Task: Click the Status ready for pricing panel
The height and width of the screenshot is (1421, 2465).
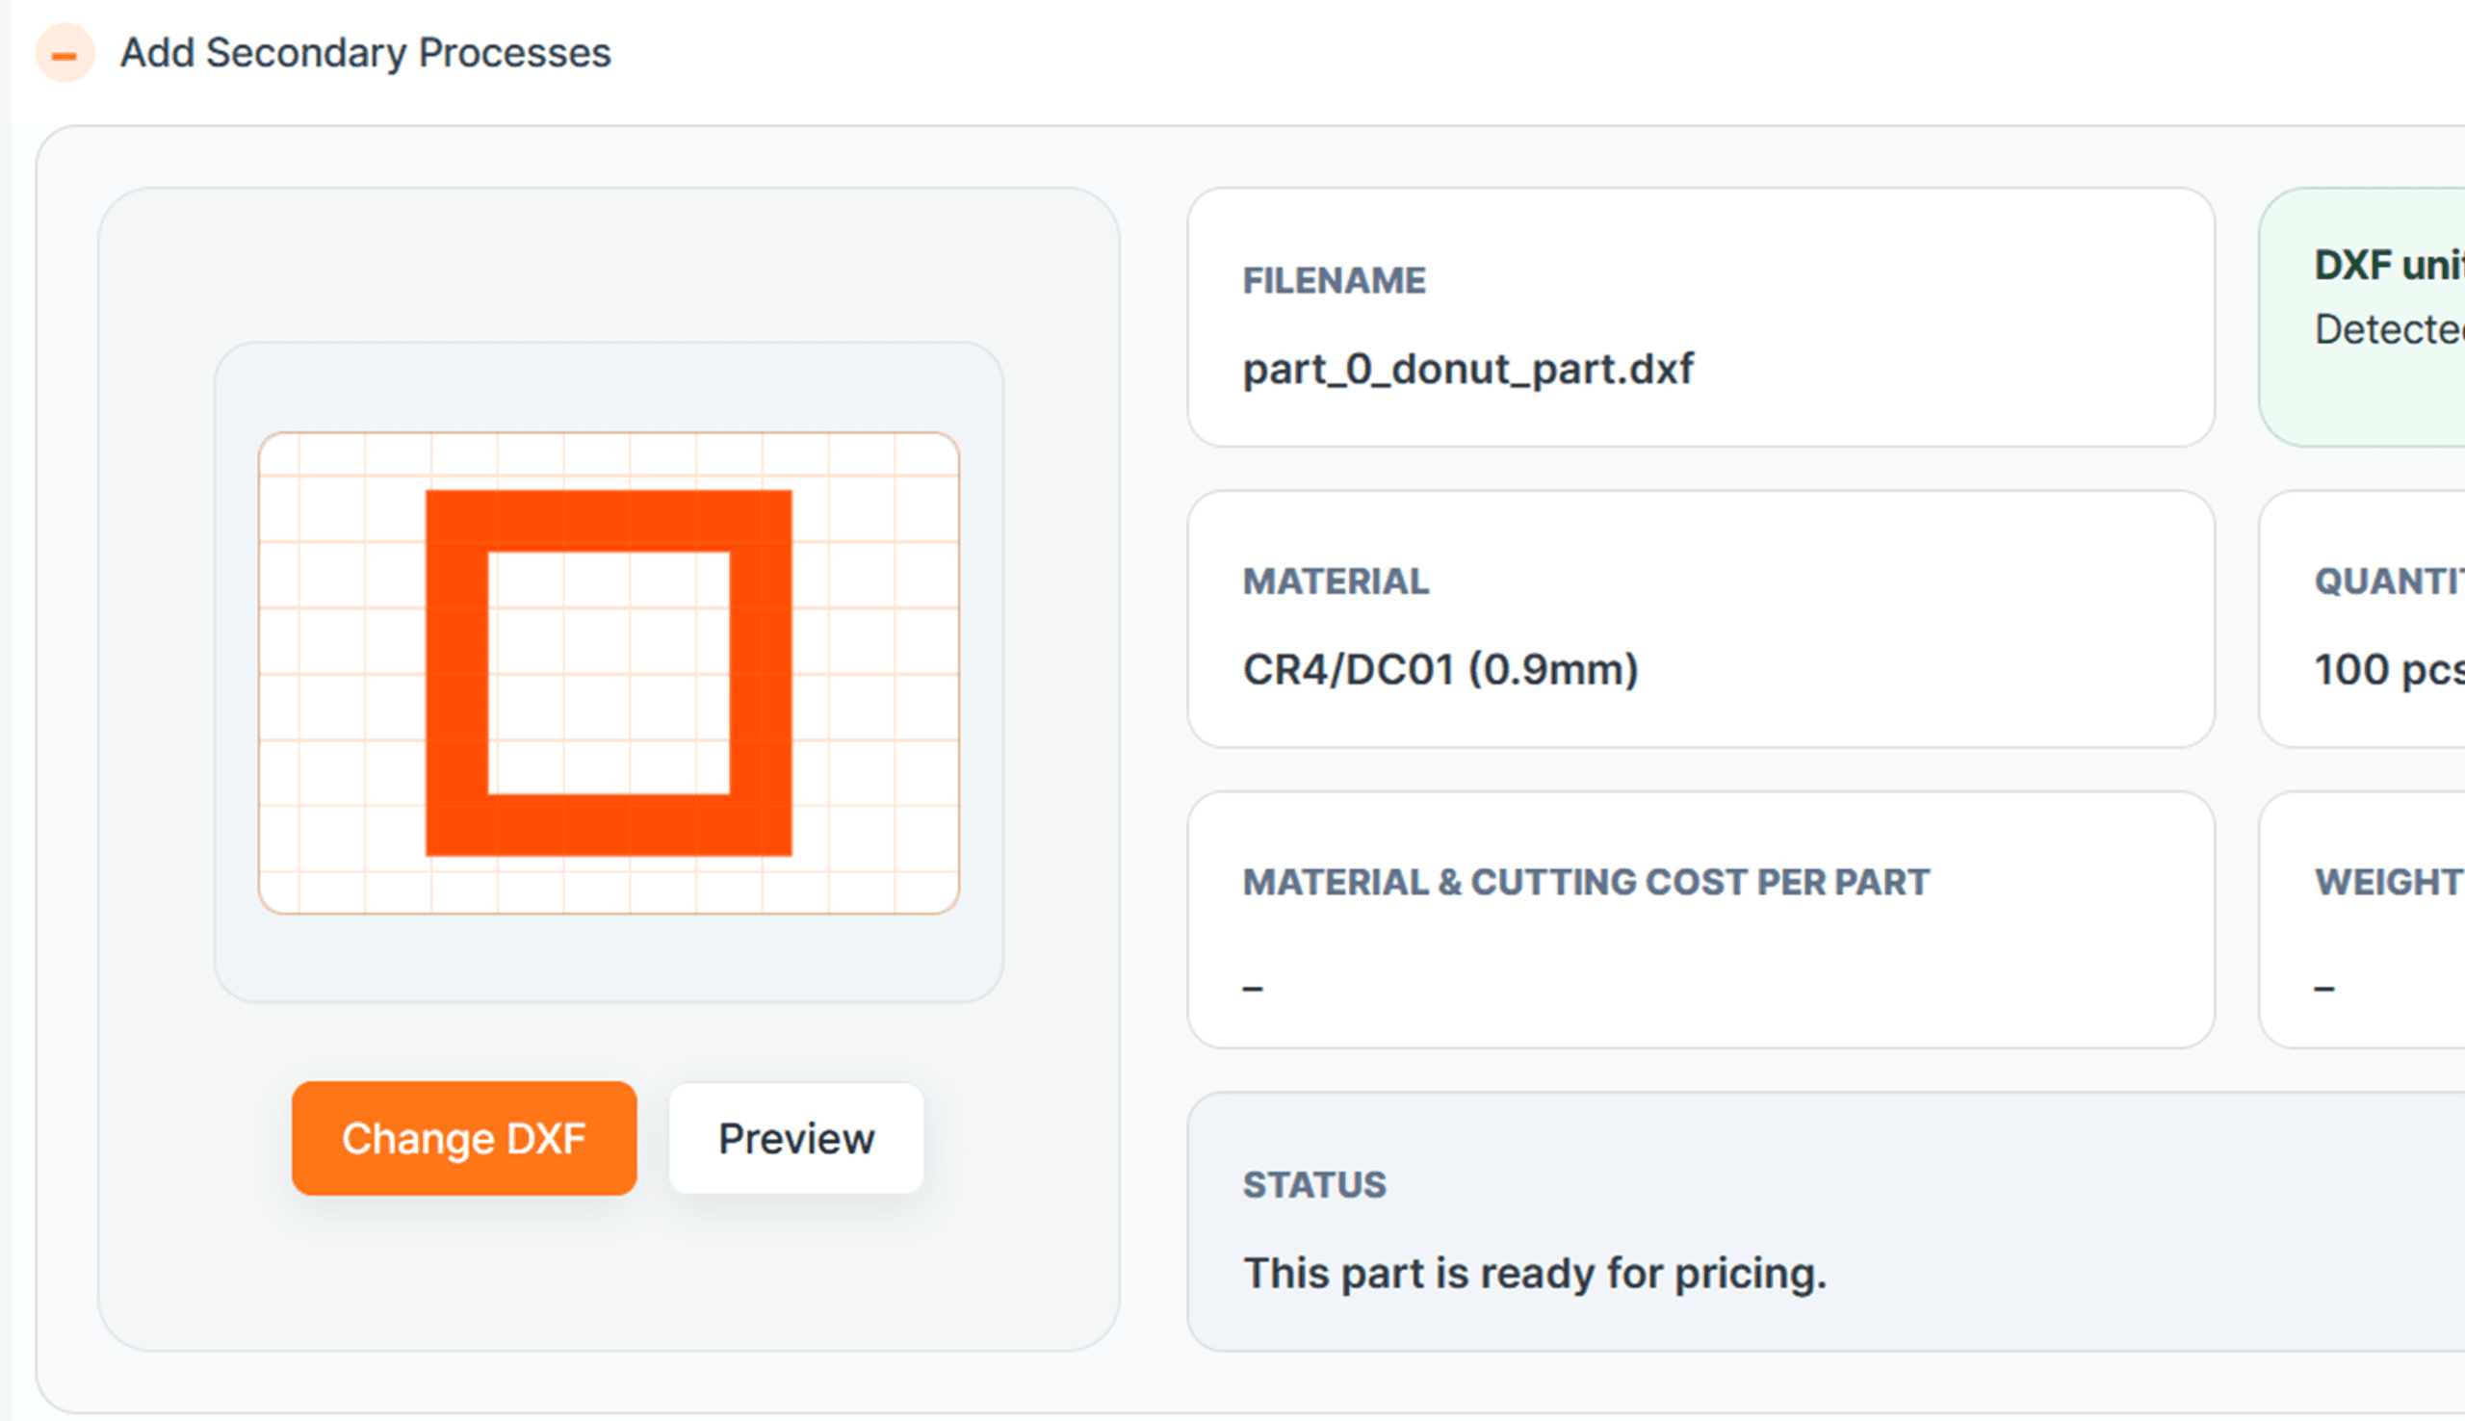Action: (1826, 1221)
